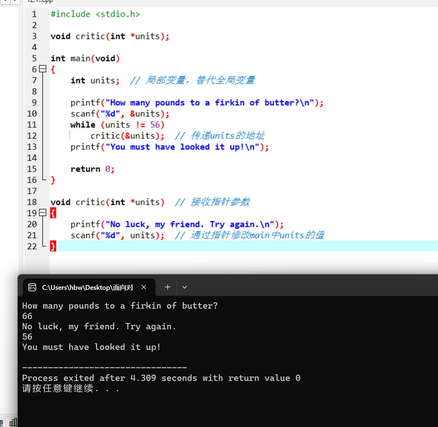This screenshot has height=427, width=438.
Task: Click the scanf units line 21
Action: (x=117, y=236)
